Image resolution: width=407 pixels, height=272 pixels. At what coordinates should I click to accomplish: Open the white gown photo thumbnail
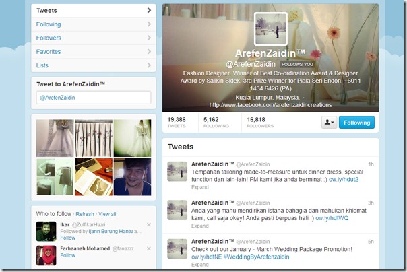coord(55,138)
